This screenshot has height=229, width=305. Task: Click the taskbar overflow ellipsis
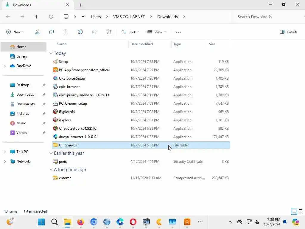[x=200, y=222]
